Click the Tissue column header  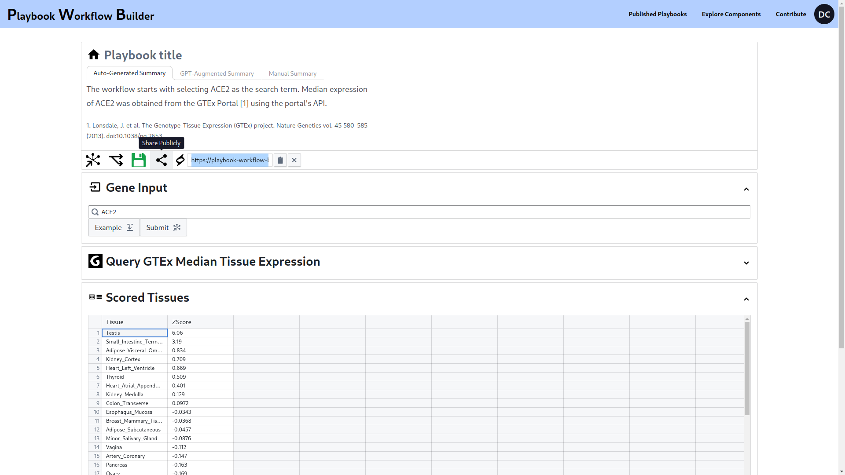pos(135,322)
